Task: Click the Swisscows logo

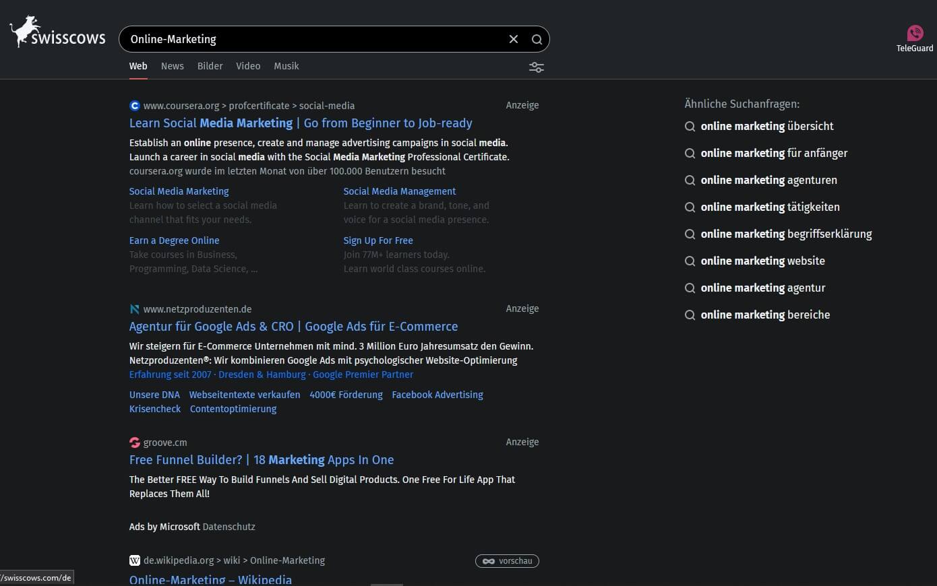Action: [57, 32]
